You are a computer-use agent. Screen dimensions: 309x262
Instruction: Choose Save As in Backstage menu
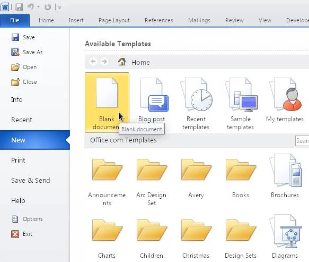point(27,52)
